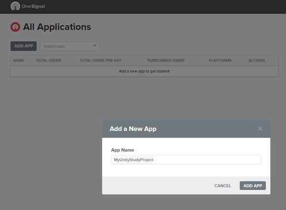The height and width of the screenshot is (210, 286).
Task: Click the TOTAL USERS column header
Action: 48,60
